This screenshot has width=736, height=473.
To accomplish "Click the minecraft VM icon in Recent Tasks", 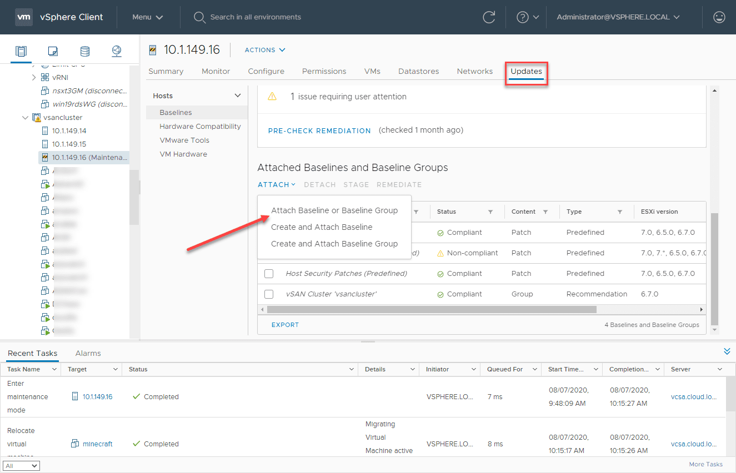I will pyautogui.click(x=74, y=444).
